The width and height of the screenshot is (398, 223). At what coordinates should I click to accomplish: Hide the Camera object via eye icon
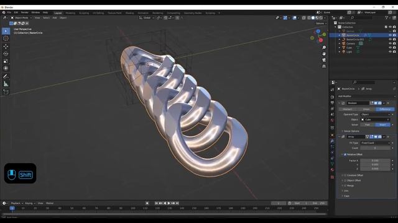click(x=390, y=43)
